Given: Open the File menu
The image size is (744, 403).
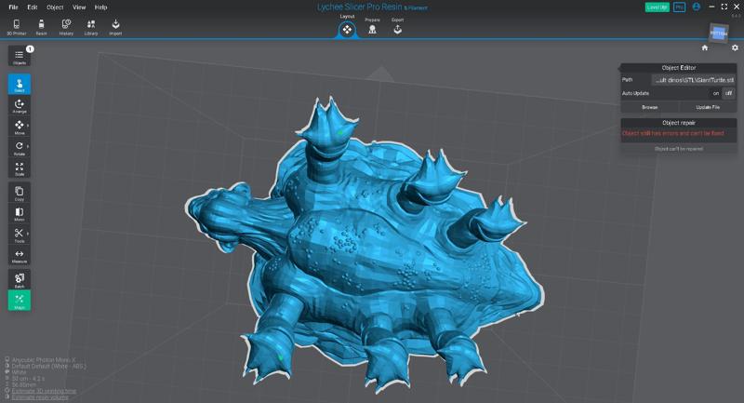Looking at the screenshot, I should pos(13,7).
